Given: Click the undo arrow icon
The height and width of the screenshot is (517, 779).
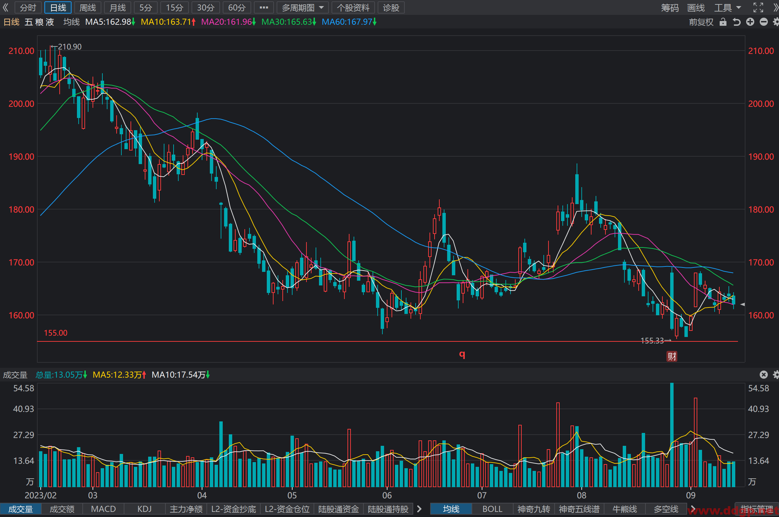Looking at the screenshot, I should [737, 22].
